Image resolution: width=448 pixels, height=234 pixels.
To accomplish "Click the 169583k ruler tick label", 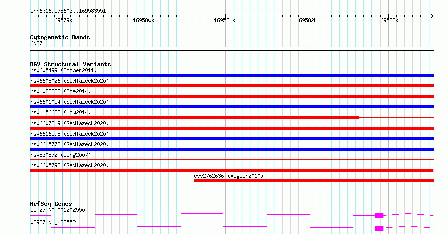I will click(388, 20).
